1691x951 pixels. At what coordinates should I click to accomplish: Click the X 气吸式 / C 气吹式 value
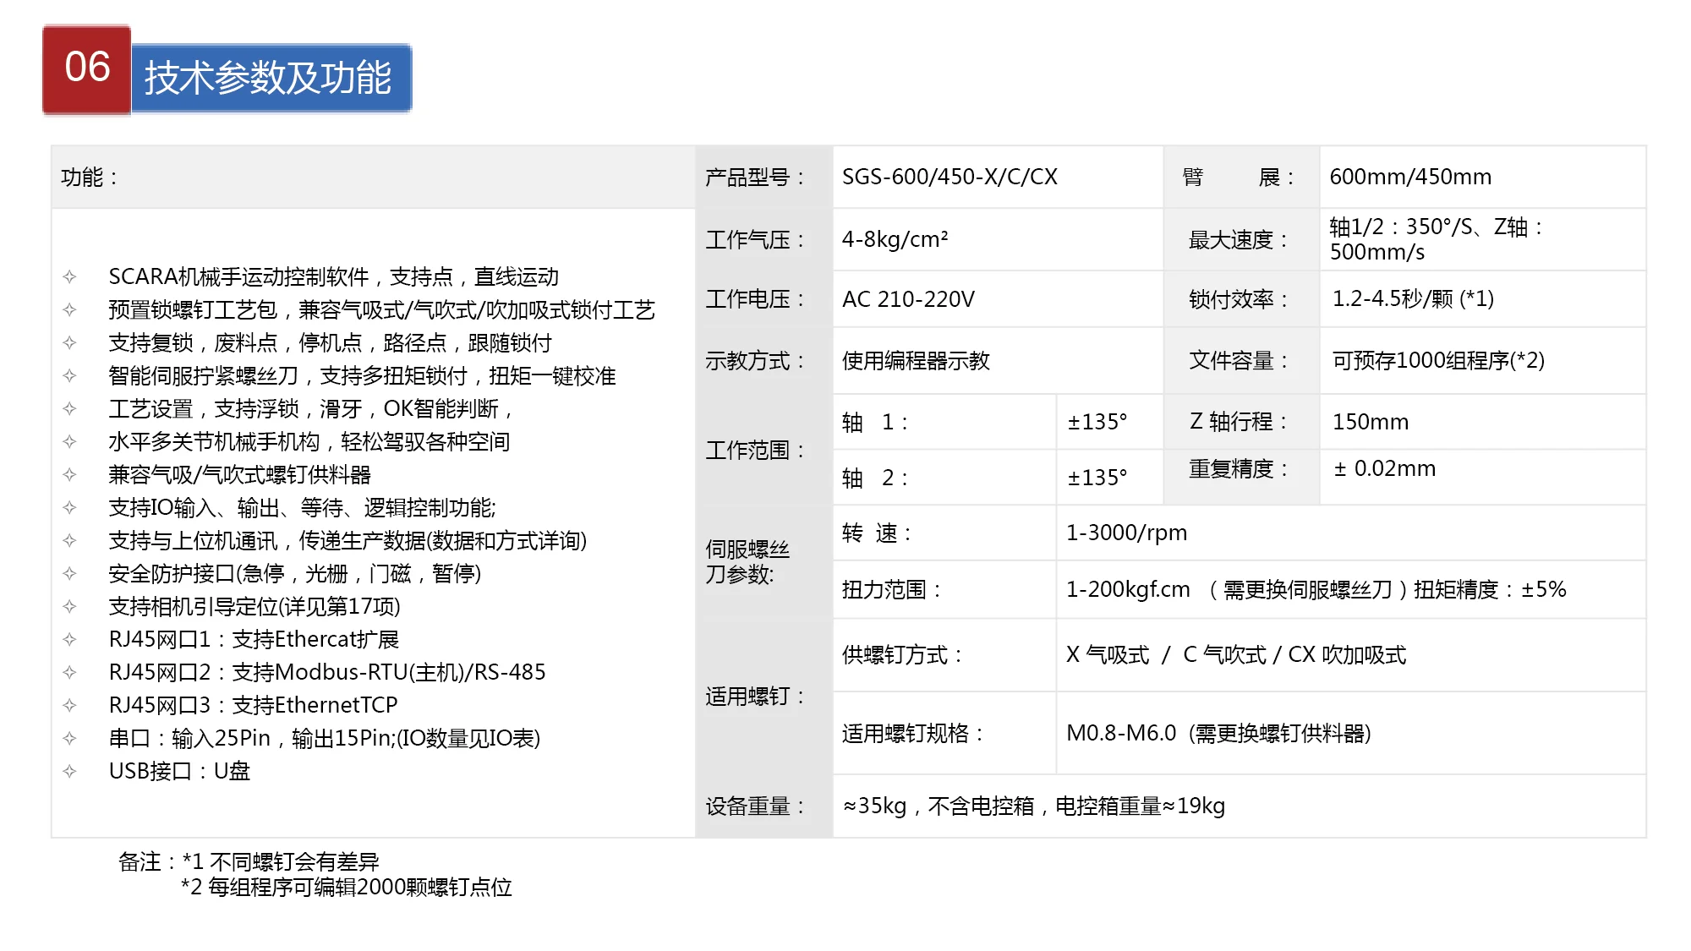(1235, 655)
